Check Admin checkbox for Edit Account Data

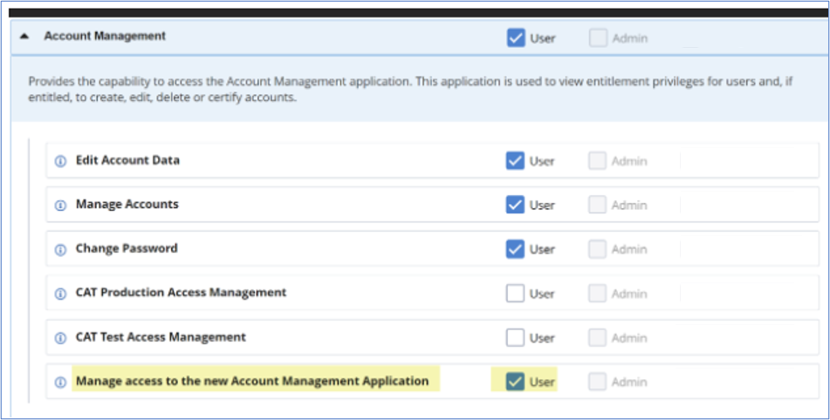[598, 160]
